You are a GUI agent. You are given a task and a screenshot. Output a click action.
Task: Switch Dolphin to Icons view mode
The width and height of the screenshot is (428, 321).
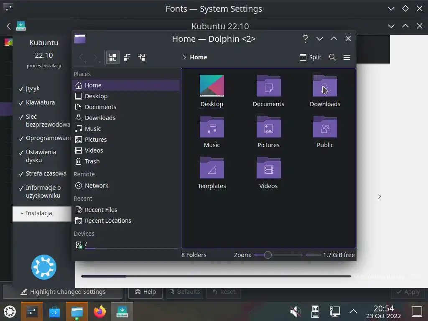point(113,57)
